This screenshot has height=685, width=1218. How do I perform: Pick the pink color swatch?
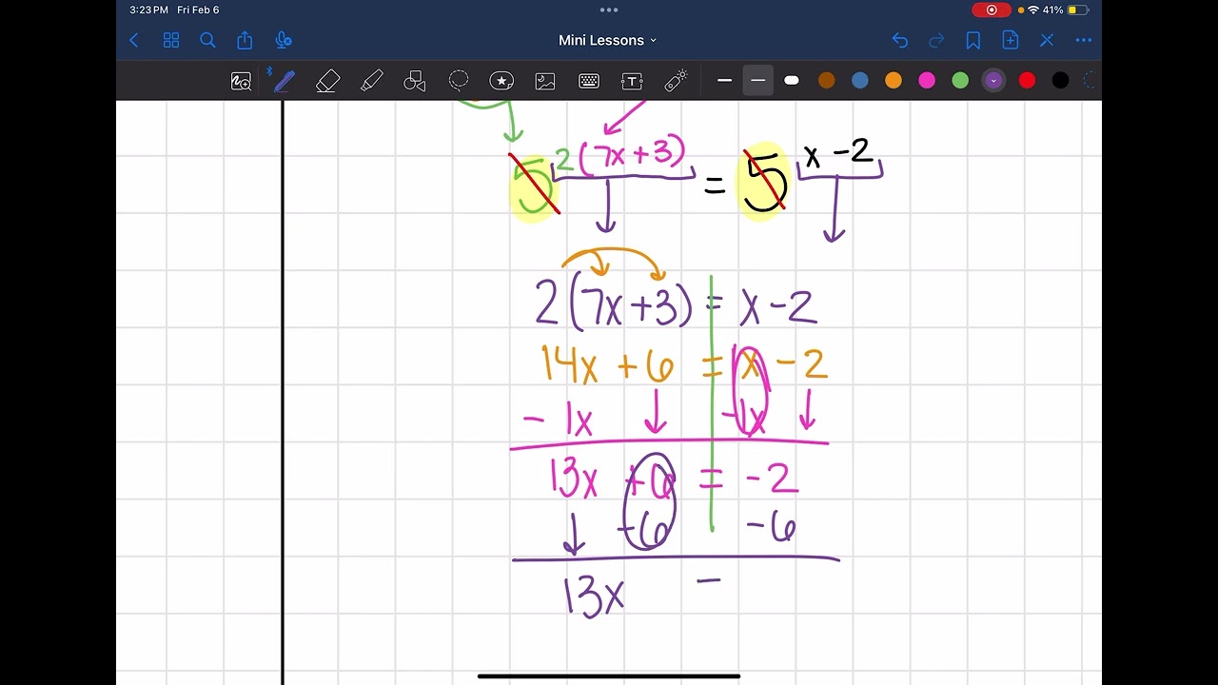pos(927,81)
